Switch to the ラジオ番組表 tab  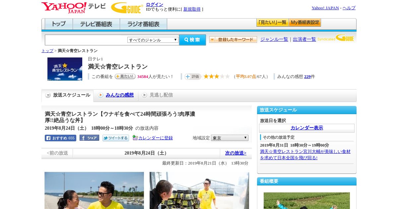(x=143, y=24)
